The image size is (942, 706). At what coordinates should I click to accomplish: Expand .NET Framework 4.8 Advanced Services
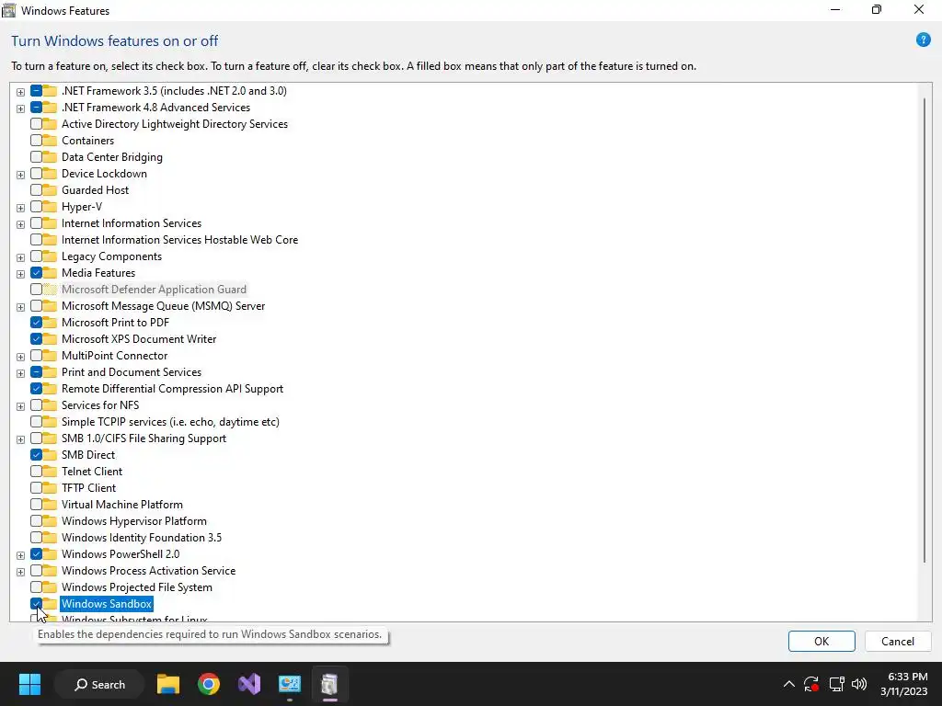coord(20,108)
